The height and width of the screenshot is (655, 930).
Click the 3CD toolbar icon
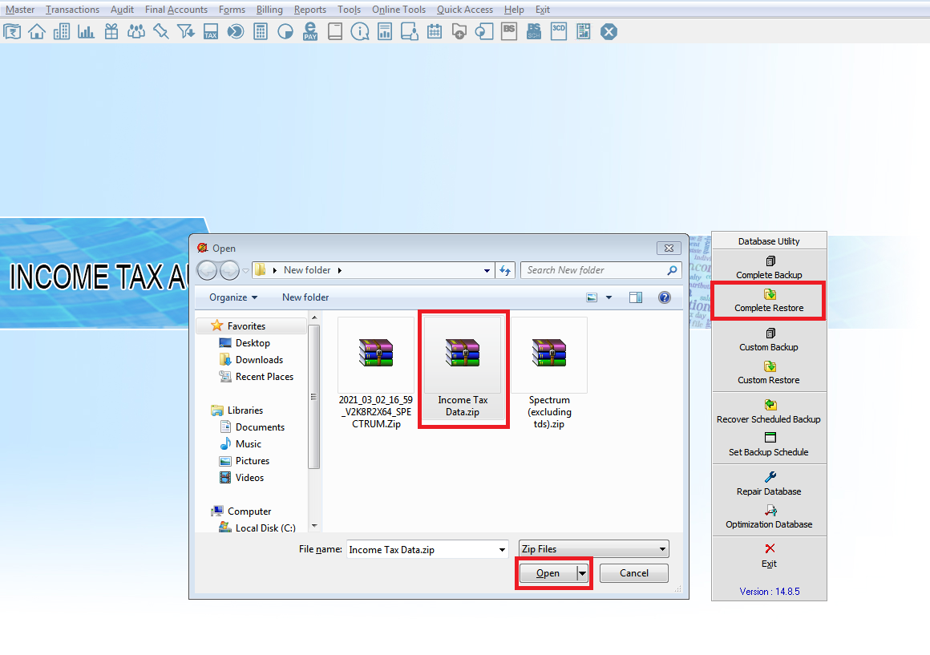559,31
